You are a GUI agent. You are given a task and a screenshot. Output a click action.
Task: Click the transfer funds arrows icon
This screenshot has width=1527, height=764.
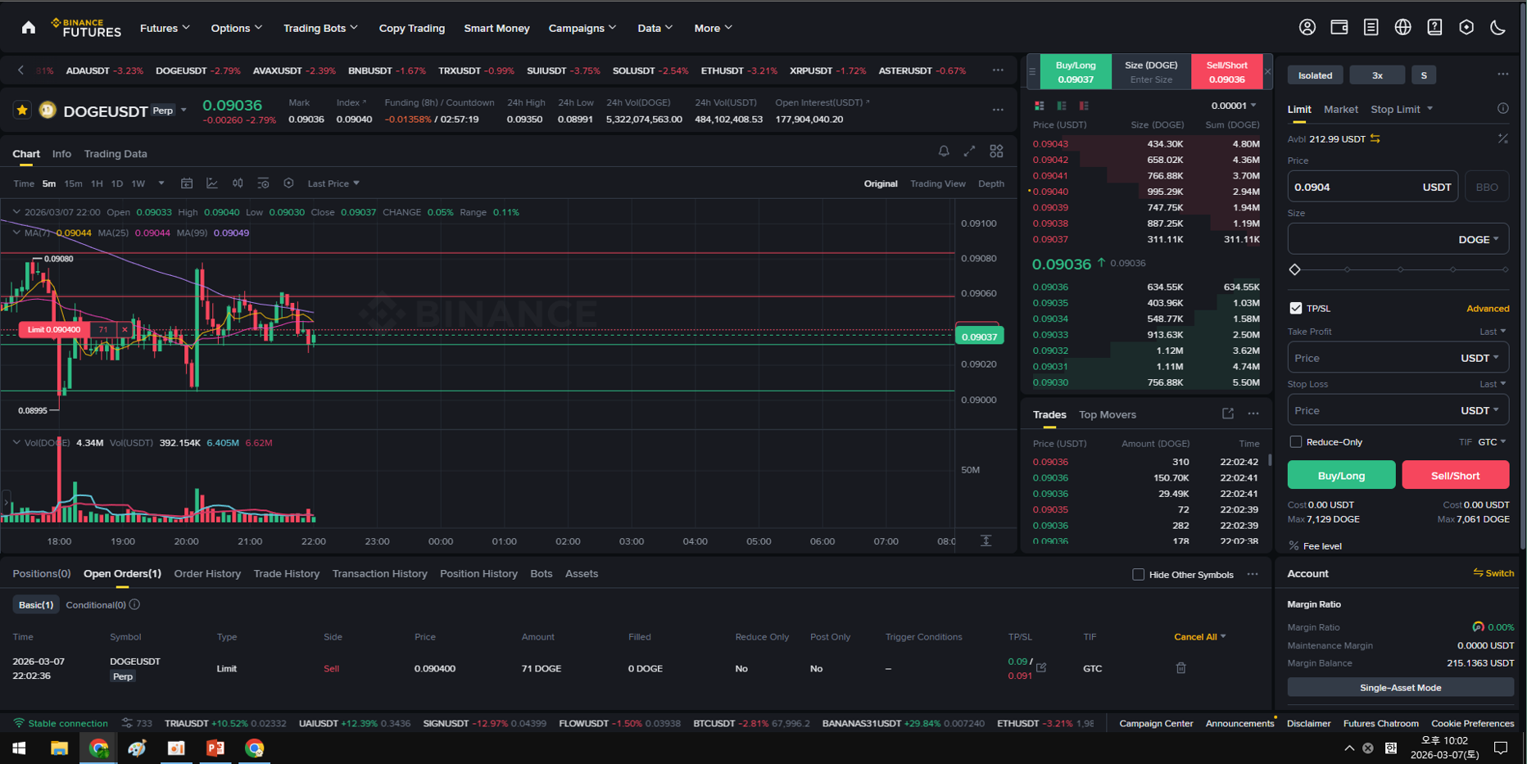pyautogui.click(x=1375, y=139)
